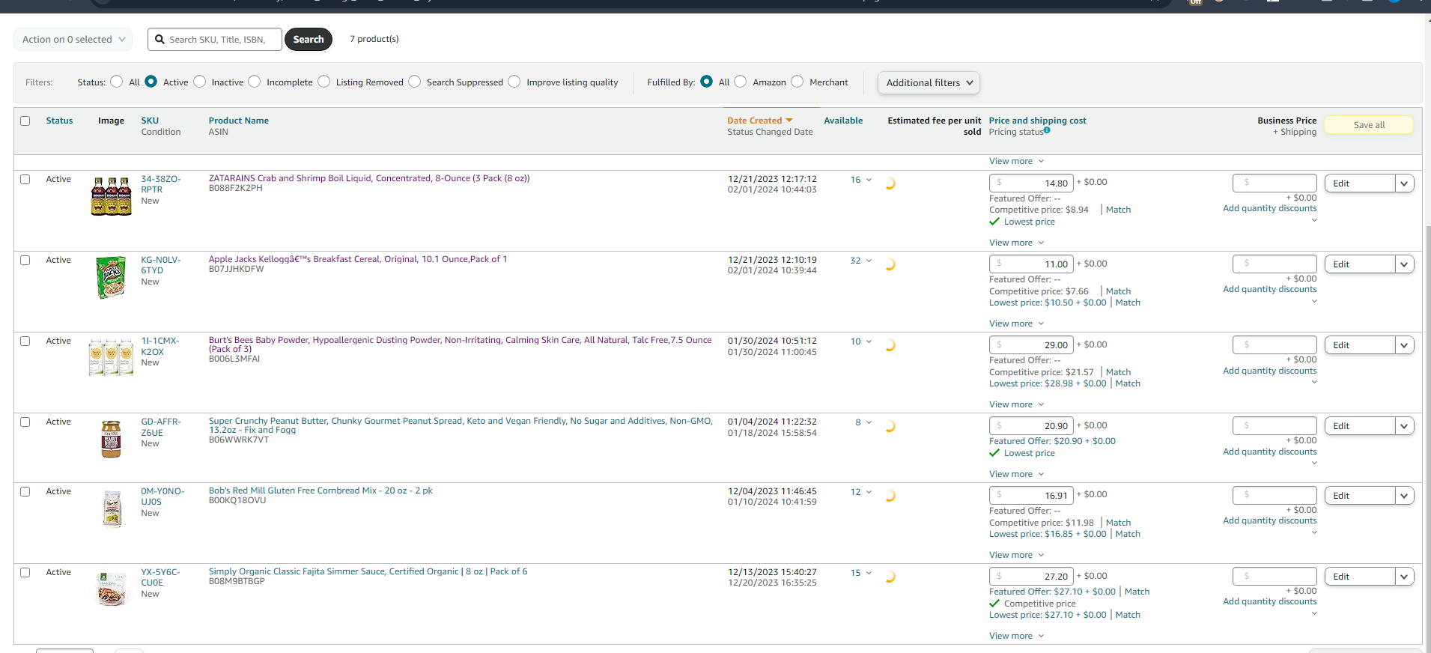Open the Simply Organic Fajita Sauce thumbnail

coord(112,589)
